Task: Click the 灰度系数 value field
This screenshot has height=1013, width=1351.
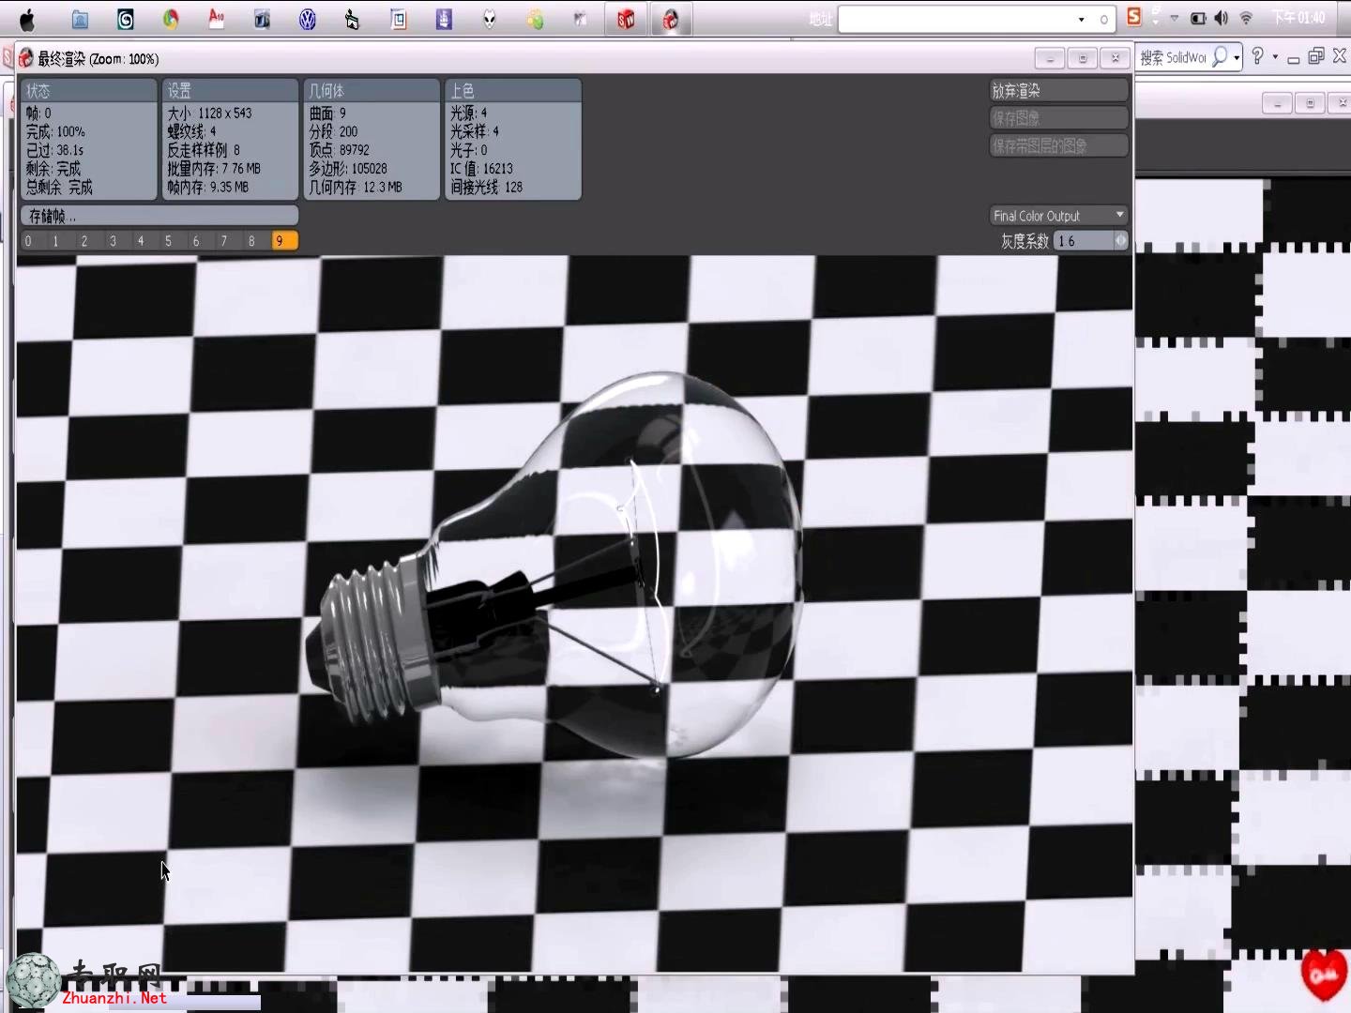Action: (1084, 241)
